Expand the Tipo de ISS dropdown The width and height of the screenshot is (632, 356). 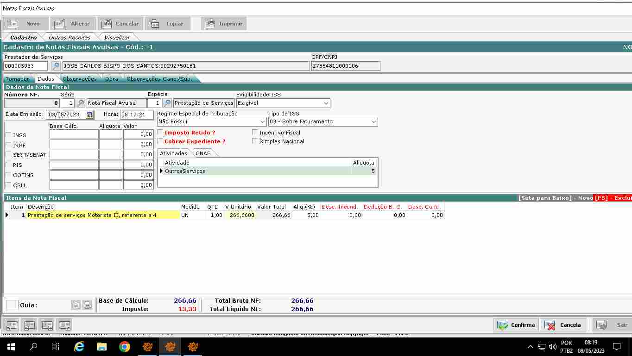[374, 121]
